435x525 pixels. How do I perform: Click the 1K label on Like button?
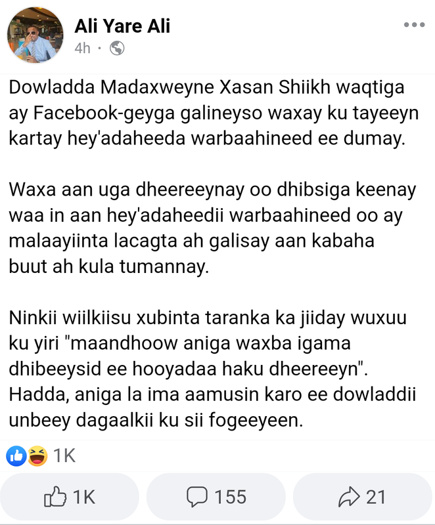tap(84, 497)
